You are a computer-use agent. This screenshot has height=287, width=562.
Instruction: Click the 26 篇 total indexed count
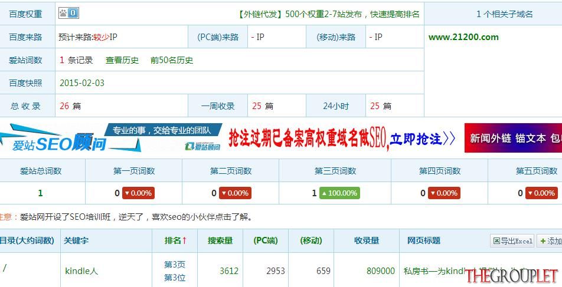click(70, 106)
